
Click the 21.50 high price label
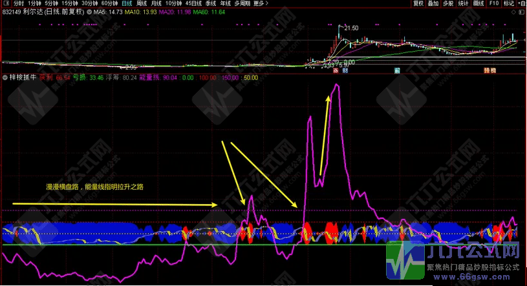point(351,28)
